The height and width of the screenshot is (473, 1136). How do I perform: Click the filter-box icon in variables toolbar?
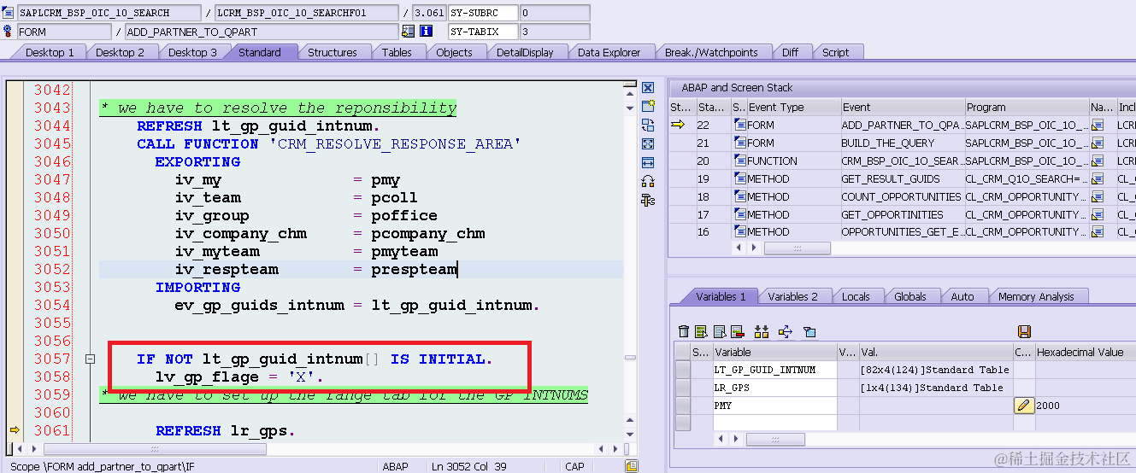[x=809, y=331]
